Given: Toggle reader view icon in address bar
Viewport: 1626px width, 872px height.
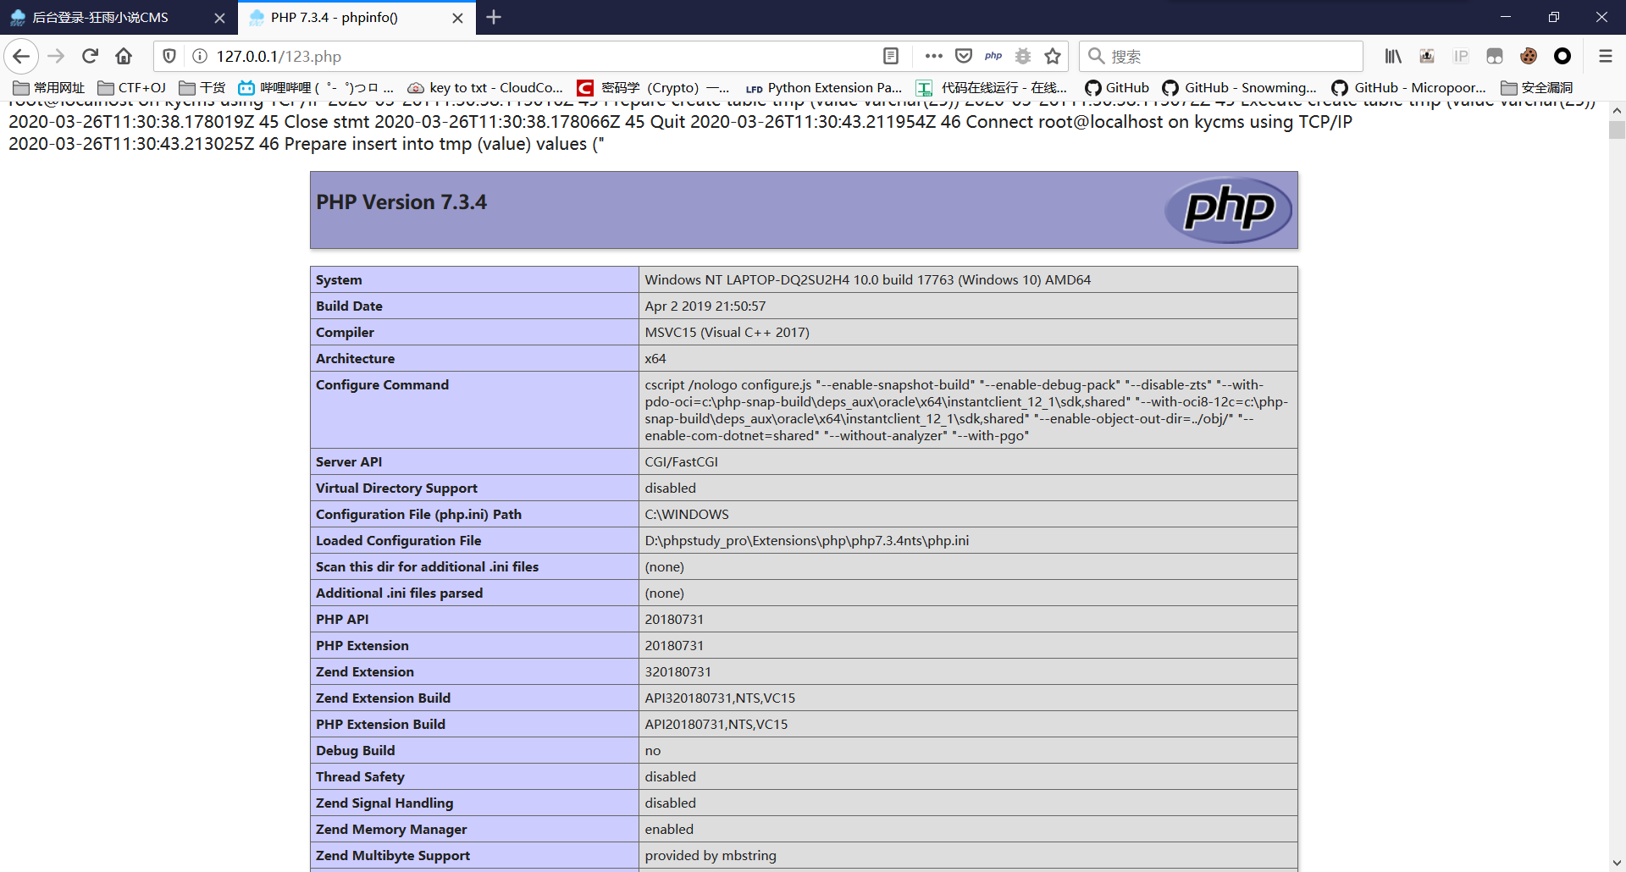Looking at the screenshot, I should coord(890,56).
